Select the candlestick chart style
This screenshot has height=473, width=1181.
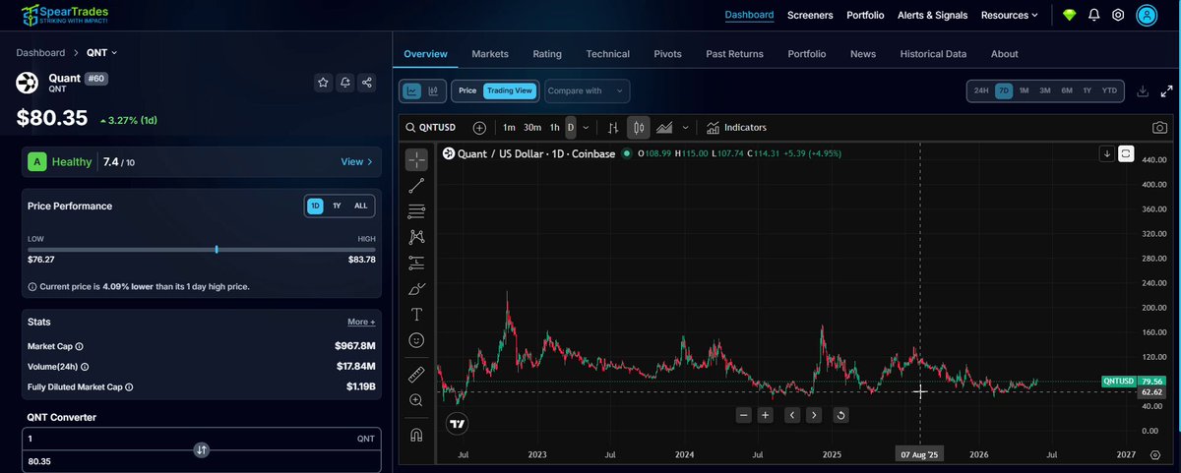coord(639,127)
